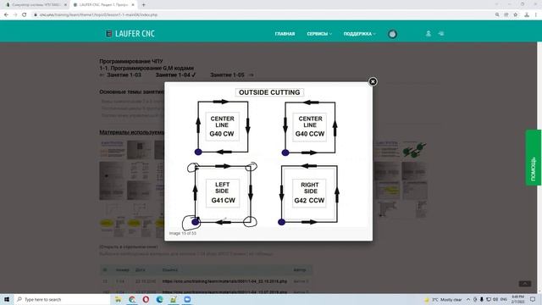The image size is (542, 305).
Task: Click the round theme toggle icon in header
Action: 392,34
